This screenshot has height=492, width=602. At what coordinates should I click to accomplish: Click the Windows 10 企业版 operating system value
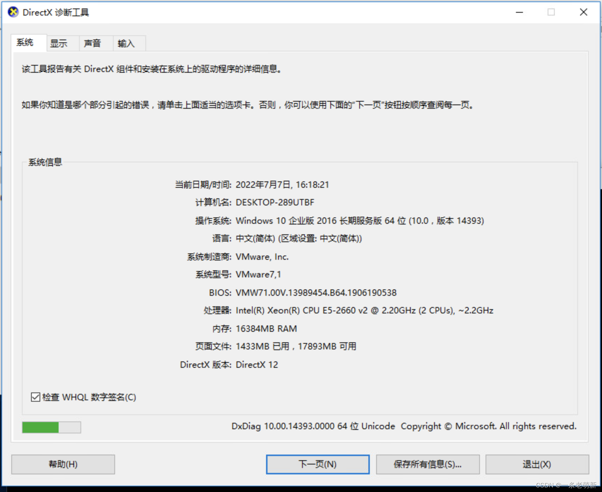(360, 221)
